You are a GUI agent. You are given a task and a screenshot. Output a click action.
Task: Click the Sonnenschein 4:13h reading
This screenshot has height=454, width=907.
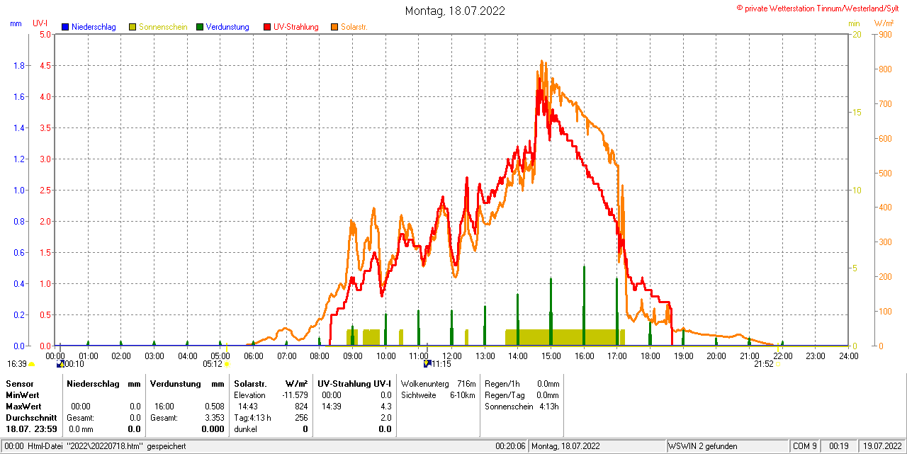522,407
